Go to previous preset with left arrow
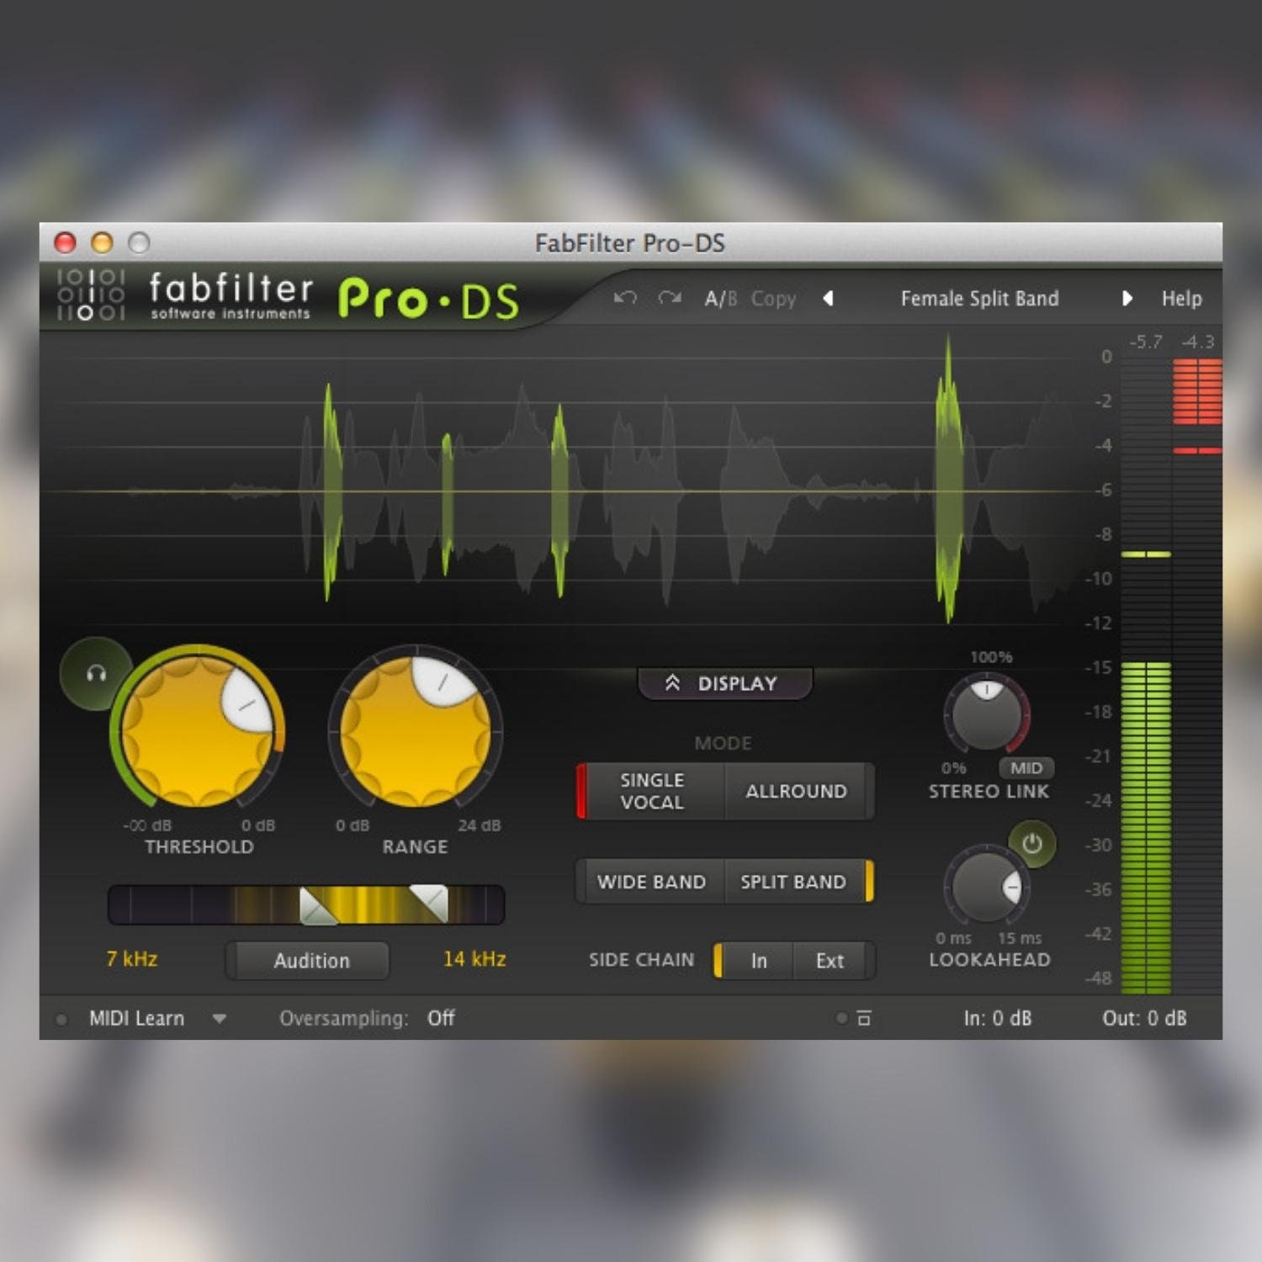 (x=828, y=299)
